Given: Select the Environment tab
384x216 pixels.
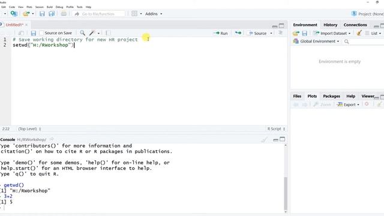Looking at the screenshot, I should click(305, 25).
